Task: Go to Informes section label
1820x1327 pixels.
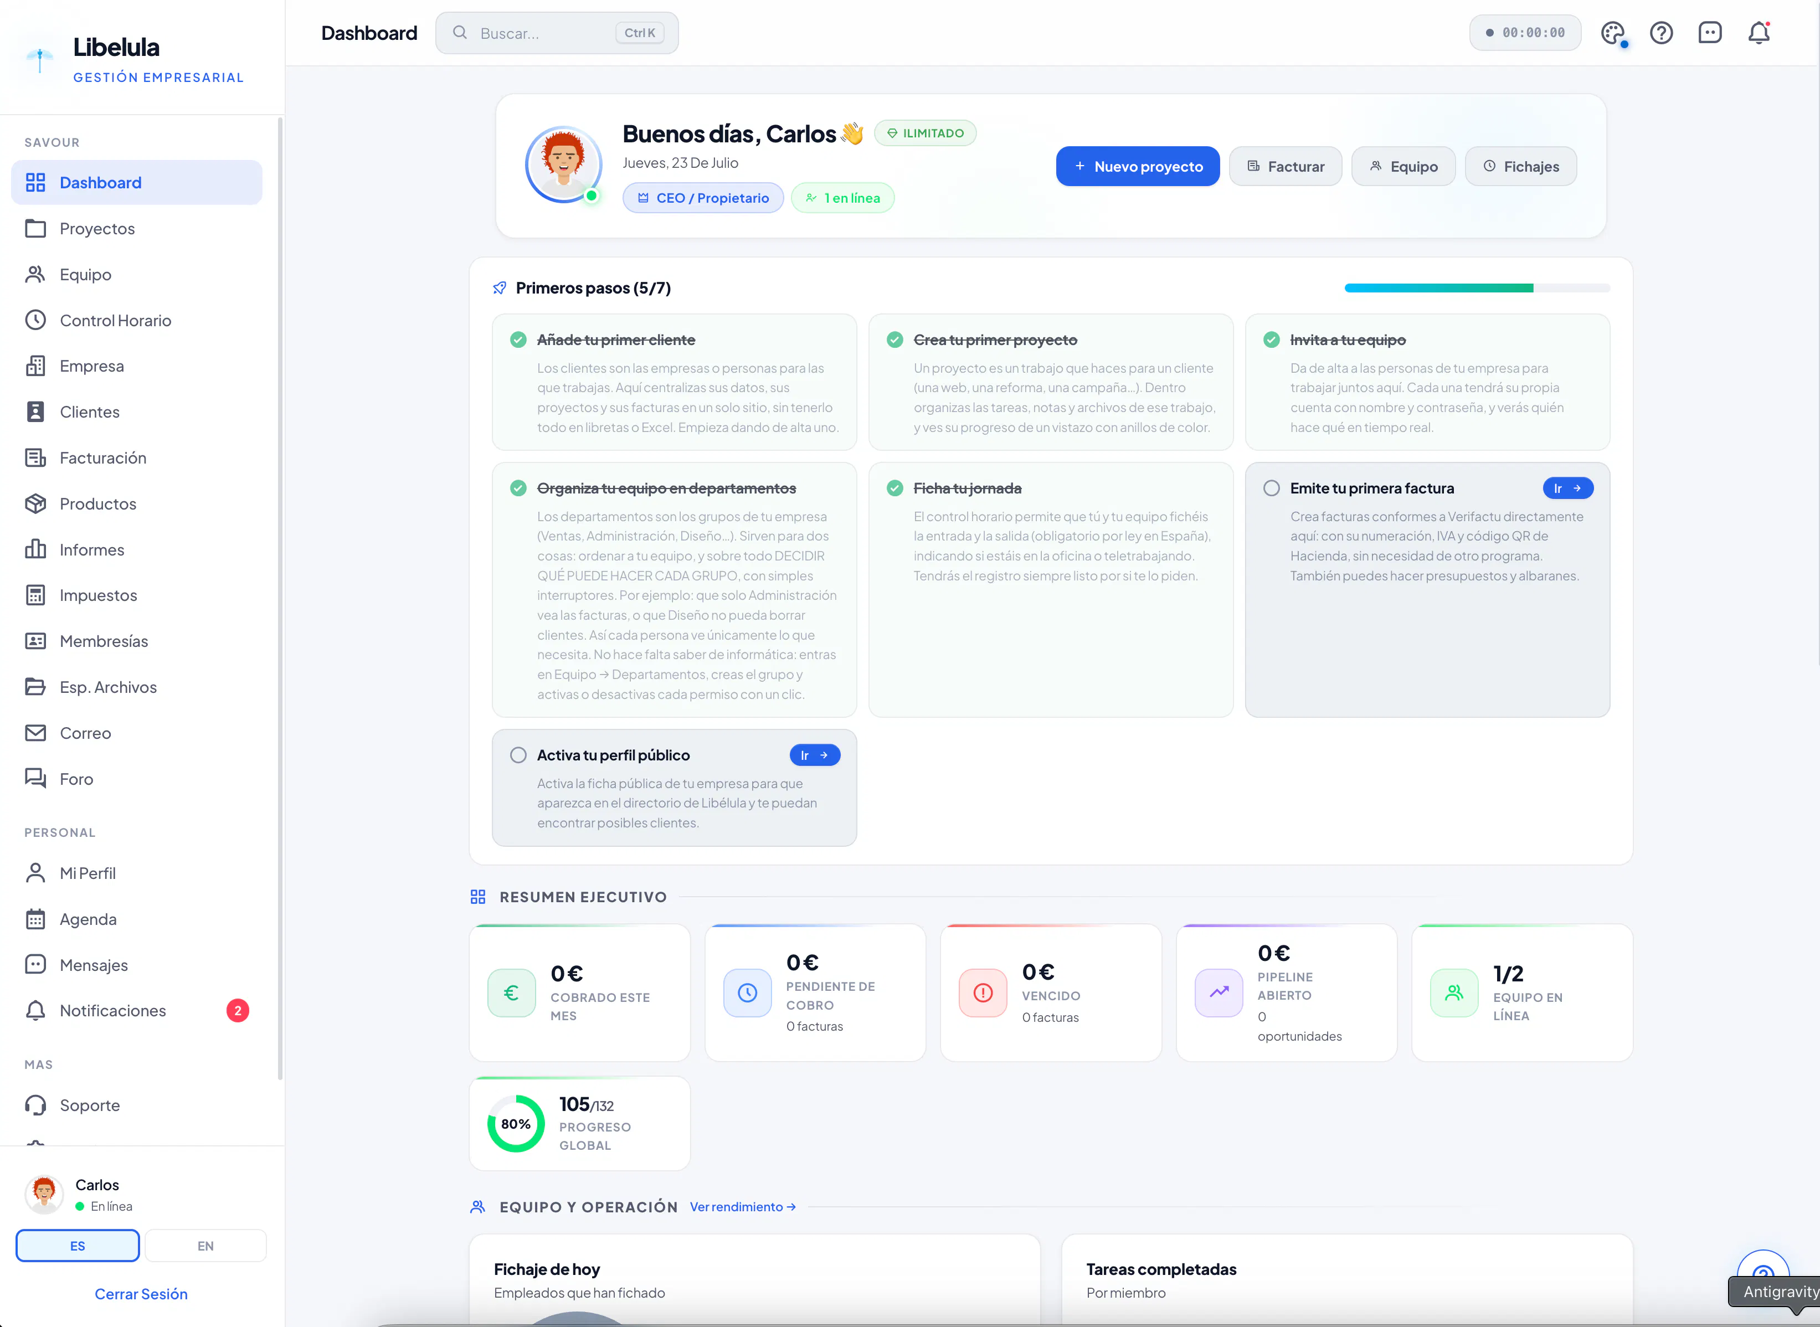Action: coord(92,549)
